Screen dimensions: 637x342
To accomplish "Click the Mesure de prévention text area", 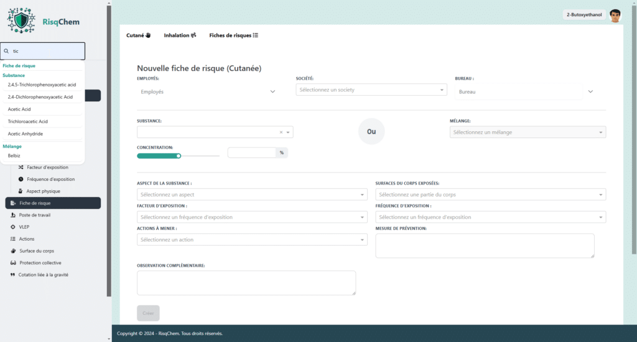I will tap(485, 246).
